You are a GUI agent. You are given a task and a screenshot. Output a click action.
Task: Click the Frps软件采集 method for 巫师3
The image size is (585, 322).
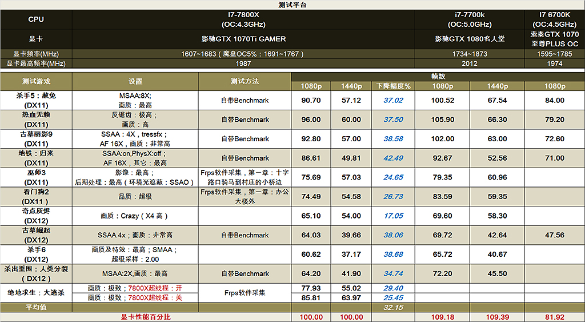(x=245, y=177)
